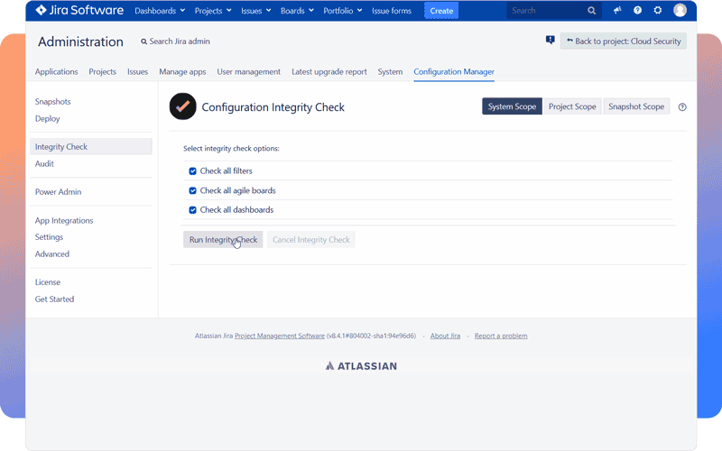722x451 pixels.
Task: Open the help question mark icon in header
Action: point(637,11)
